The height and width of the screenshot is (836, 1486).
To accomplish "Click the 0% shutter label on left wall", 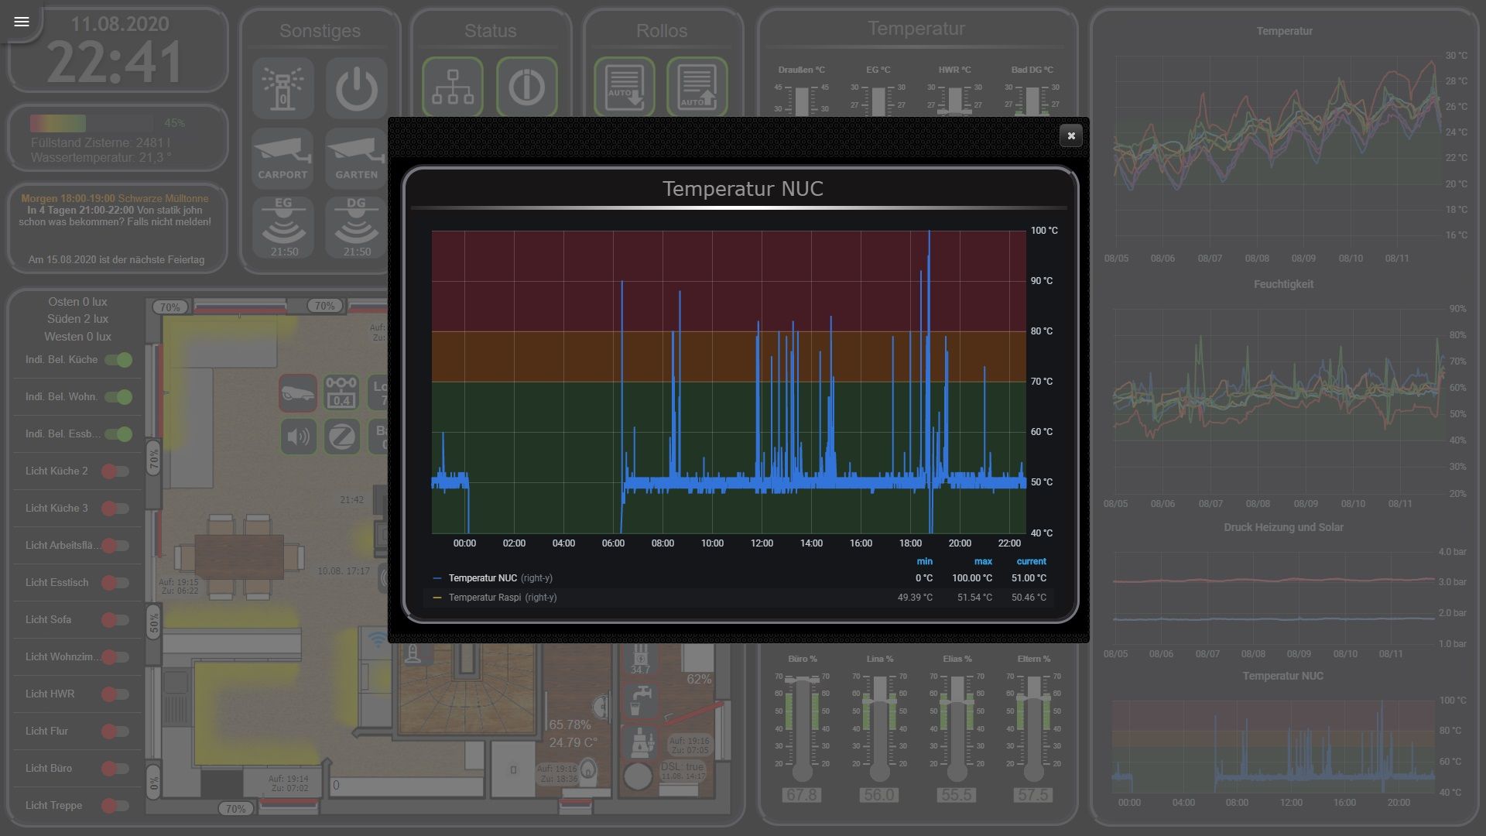I will click(x=154, y=782).
